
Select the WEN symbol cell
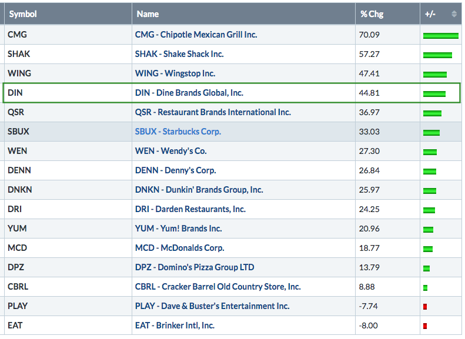[68, 151]
